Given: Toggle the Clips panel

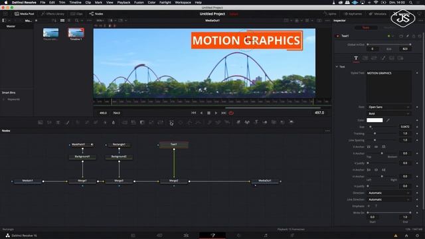Looking at the screenshot, I should [76, 14].
